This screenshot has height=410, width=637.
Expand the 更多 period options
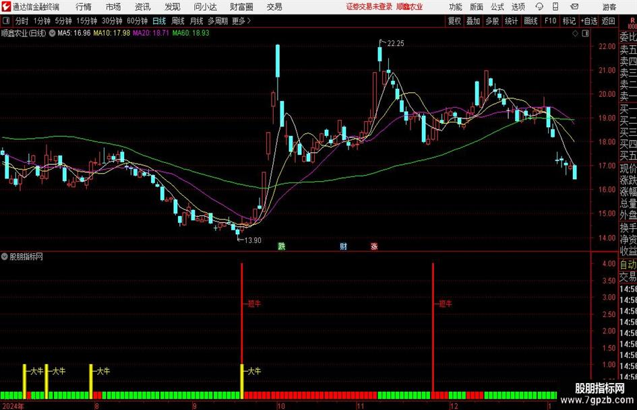(x=241, y=21)
